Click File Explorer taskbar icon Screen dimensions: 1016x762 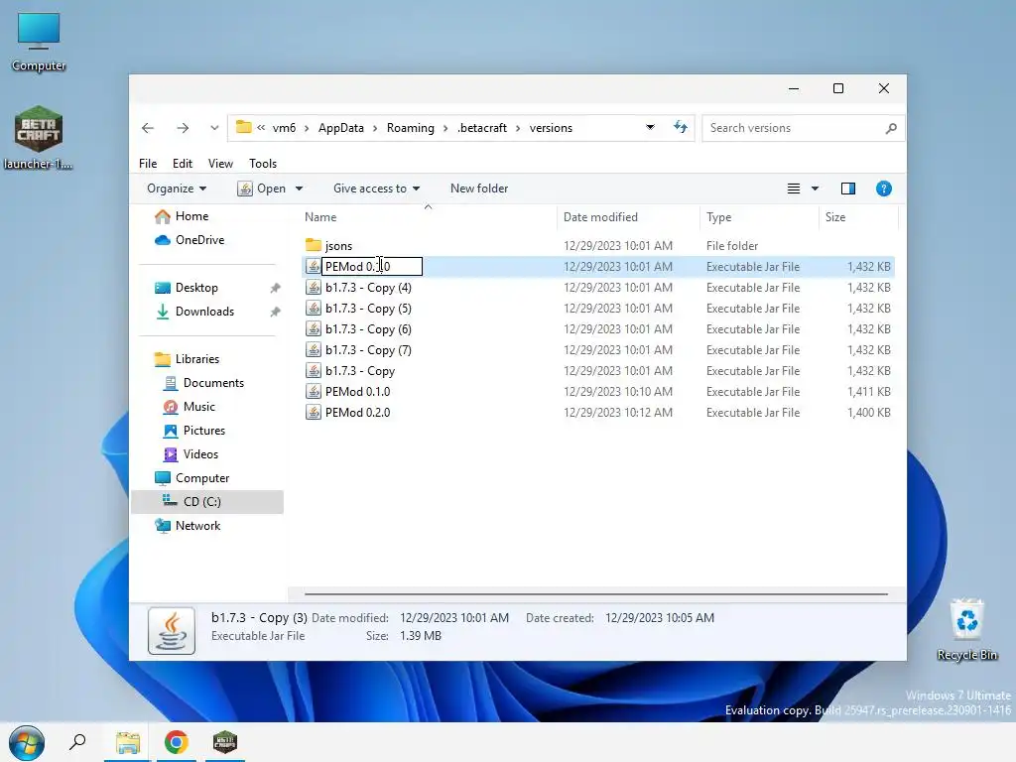128,742
